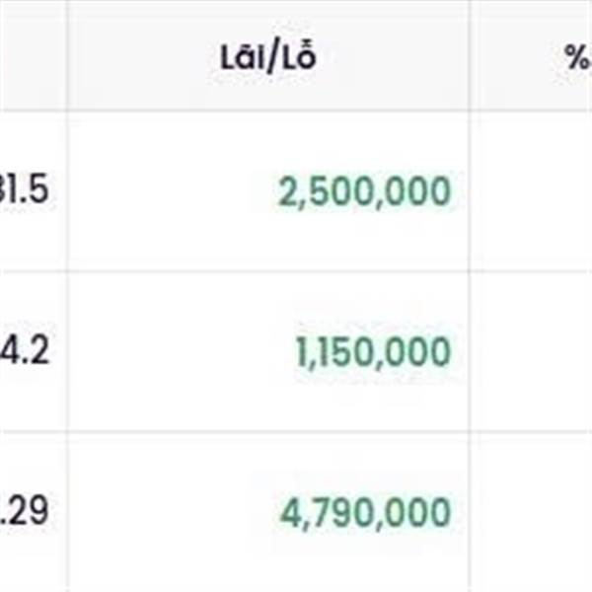Viewport: 592px width, 592px height.
Task: Click the % column cell beside 2,500,000
Action: tap(533, 191)
